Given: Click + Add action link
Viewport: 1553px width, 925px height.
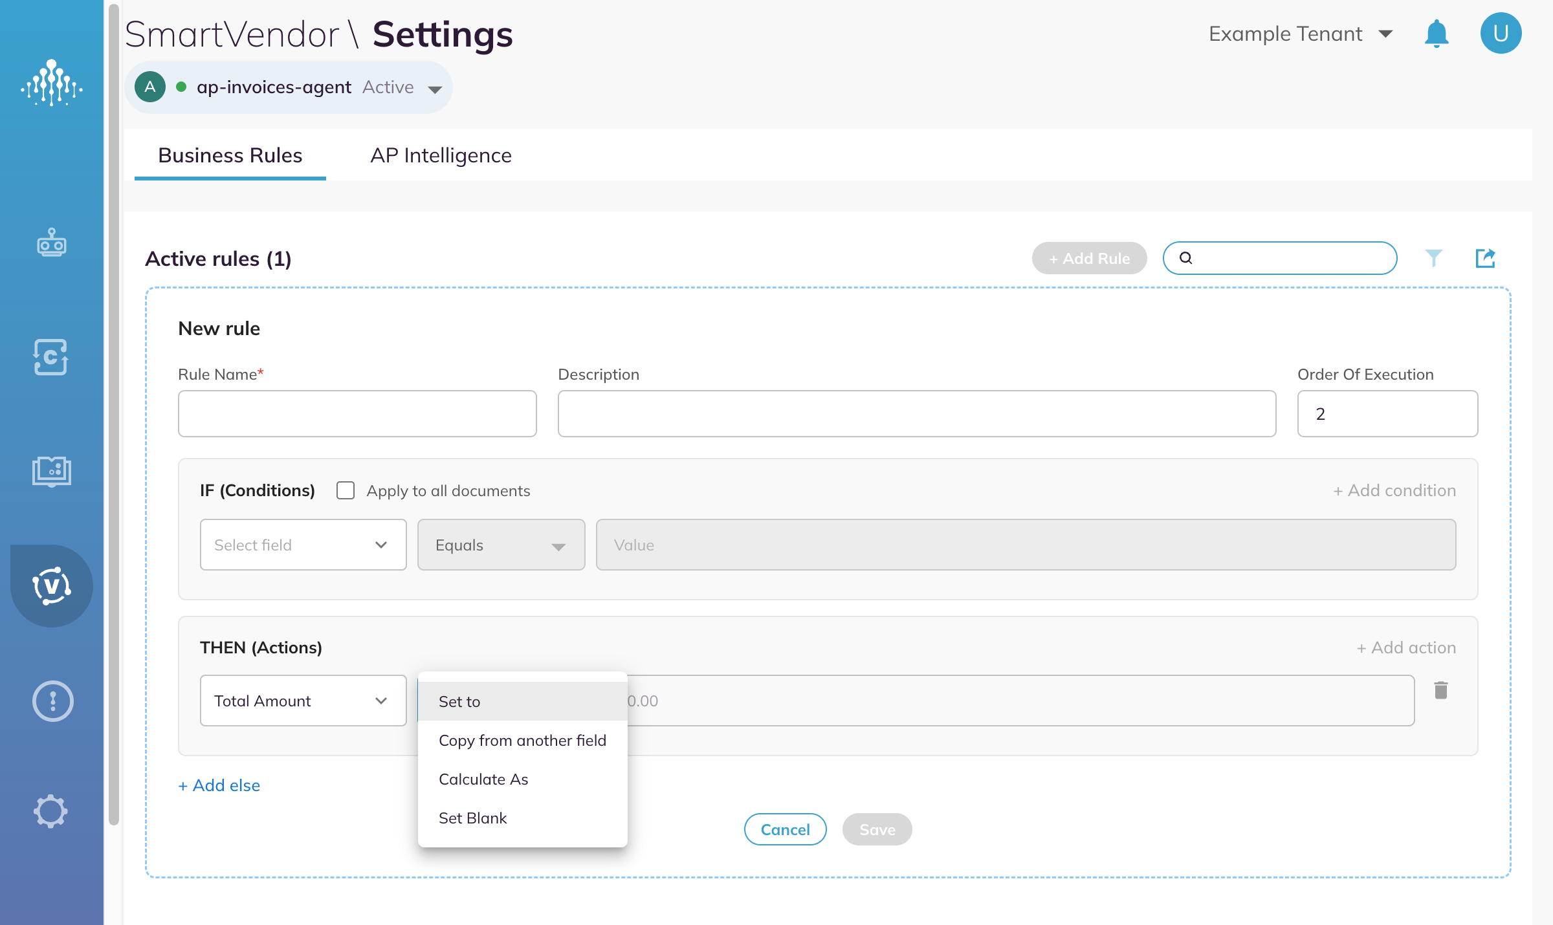Looking at the screenshot, I should [1406, 647].
